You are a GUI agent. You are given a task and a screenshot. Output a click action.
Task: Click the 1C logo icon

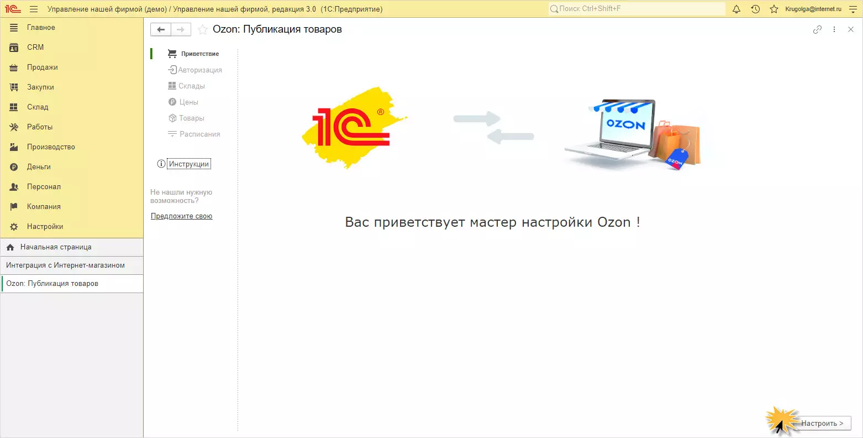coord(13,9)
